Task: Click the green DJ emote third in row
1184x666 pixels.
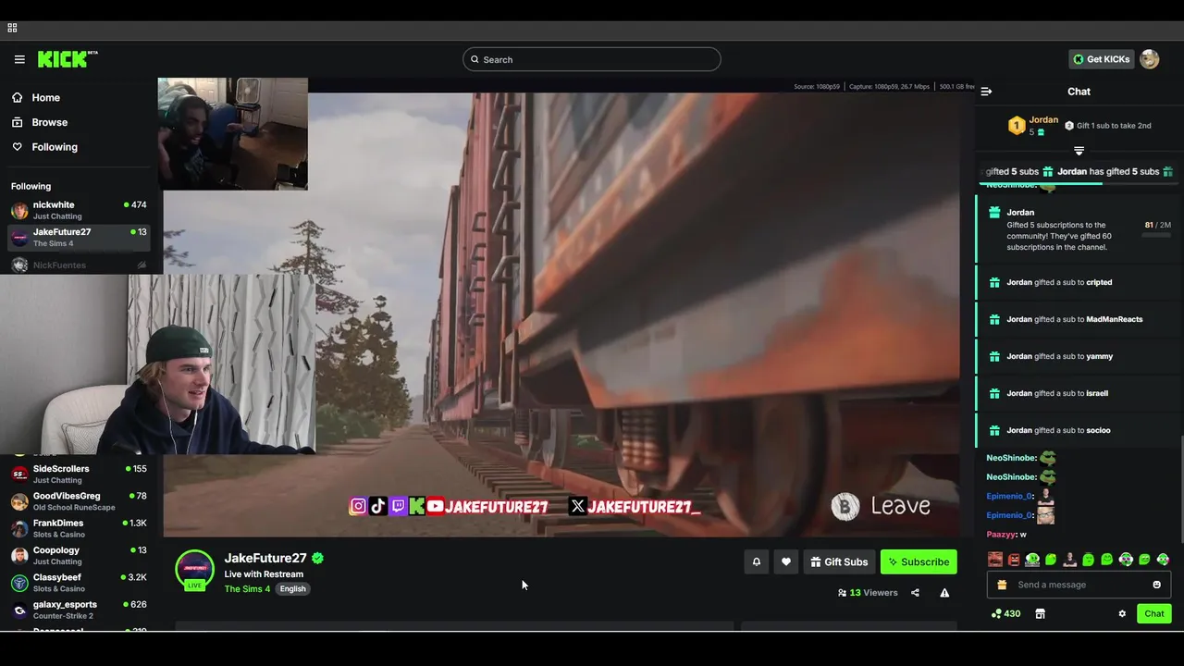Action: pos(1032,560)
